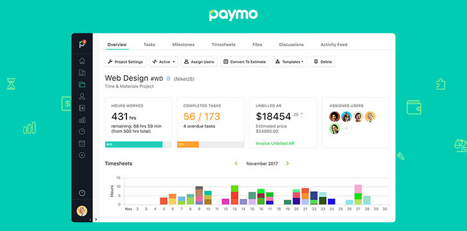Click the Invoice Unbilled AR link
This screenshot has height=231, width=467.
click(275, 143)
